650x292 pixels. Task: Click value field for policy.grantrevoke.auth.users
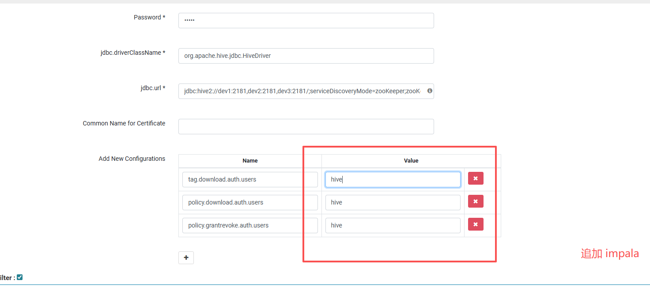pos(393,225)
